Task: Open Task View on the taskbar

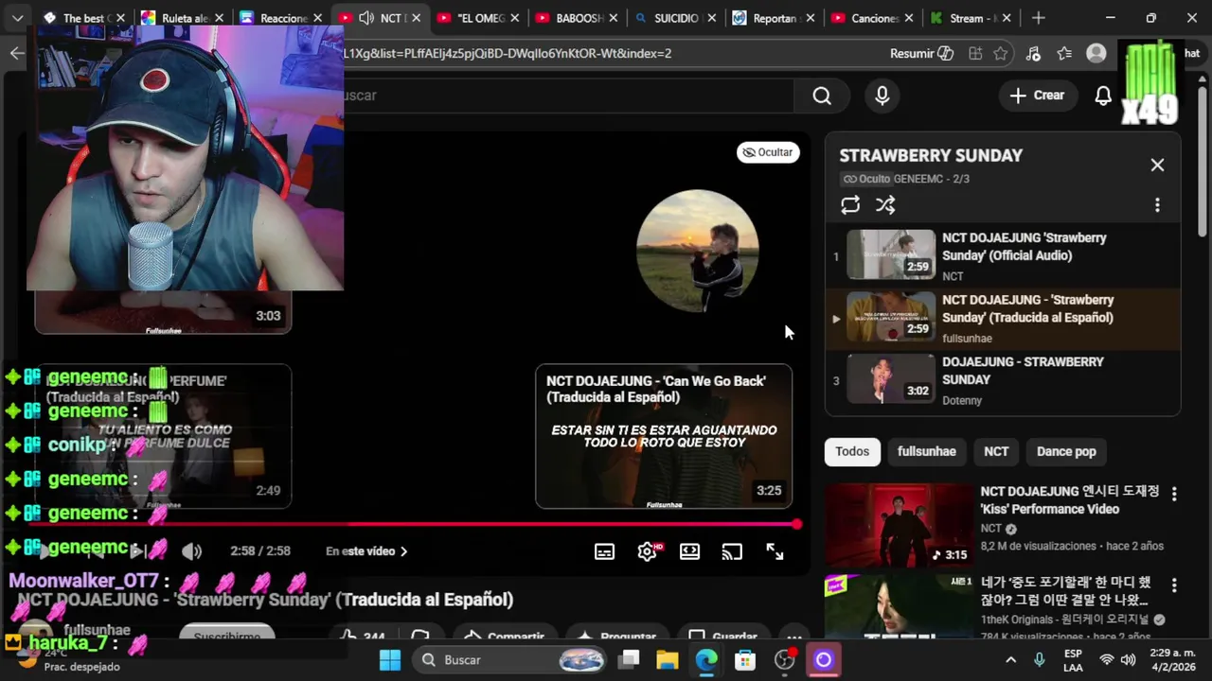Action: pyautogui.click(x=630, y=660)
